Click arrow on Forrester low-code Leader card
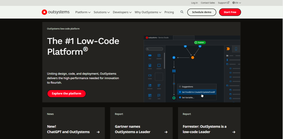Viewport: 283px width, 139px height. [234, 132]
